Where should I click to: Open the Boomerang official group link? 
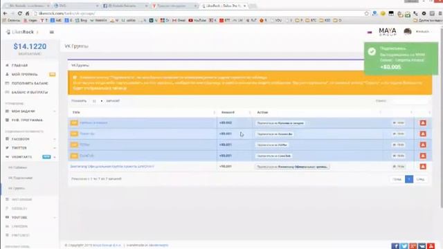pyautogui.click(x=112, y=167)
